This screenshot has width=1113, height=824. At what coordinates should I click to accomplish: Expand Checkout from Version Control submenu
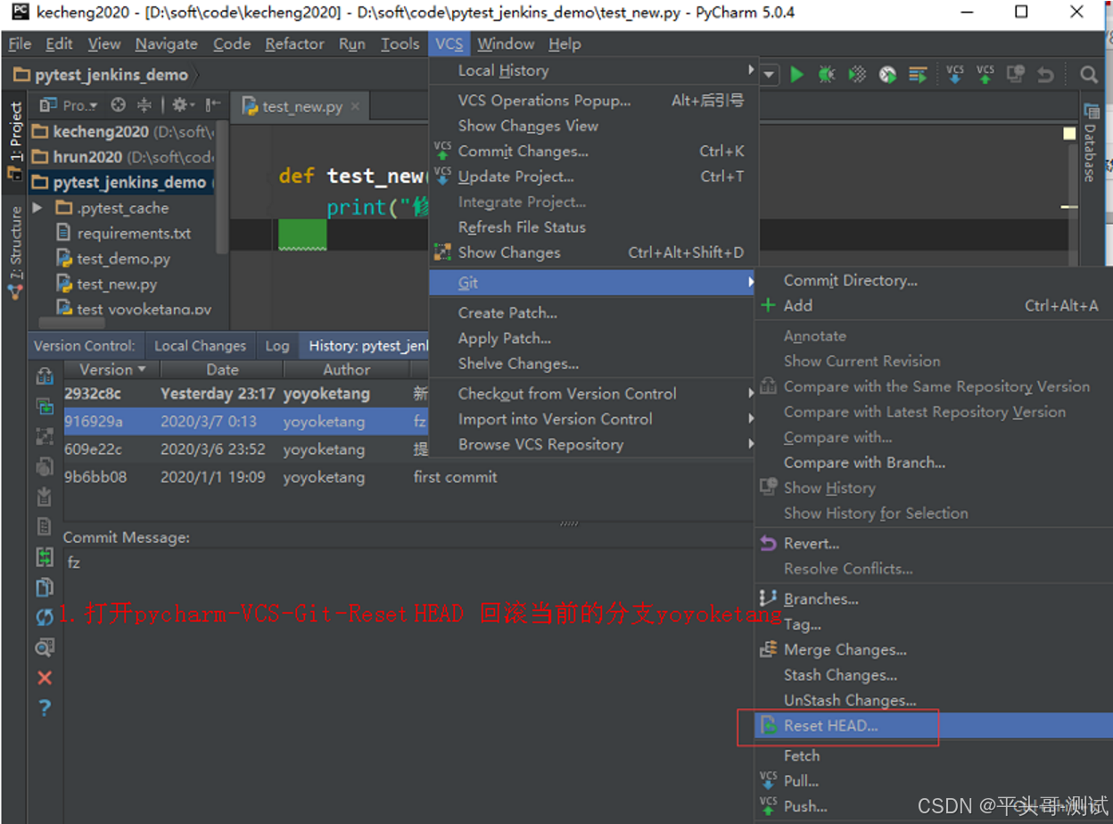[594, 393]
